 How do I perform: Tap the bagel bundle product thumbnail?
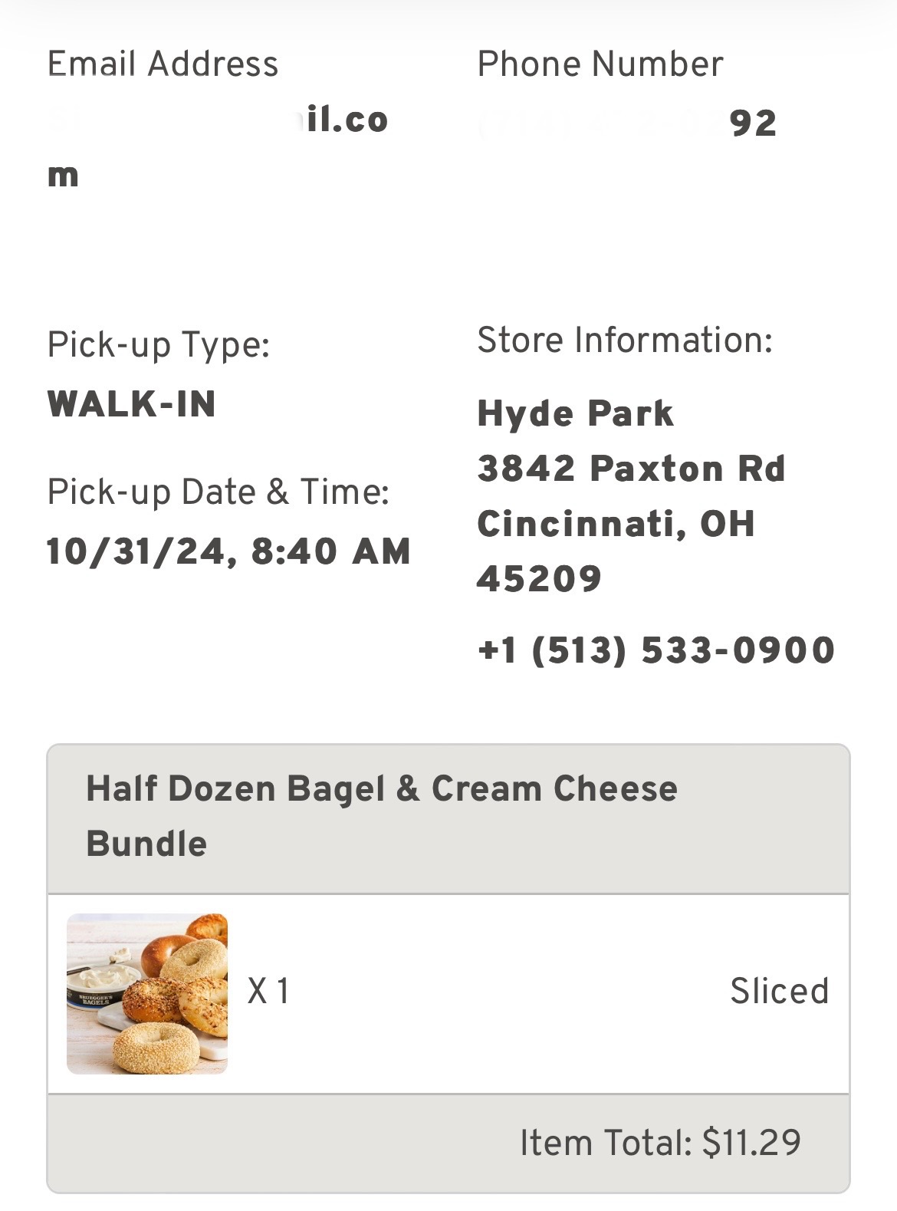[147, 993]
